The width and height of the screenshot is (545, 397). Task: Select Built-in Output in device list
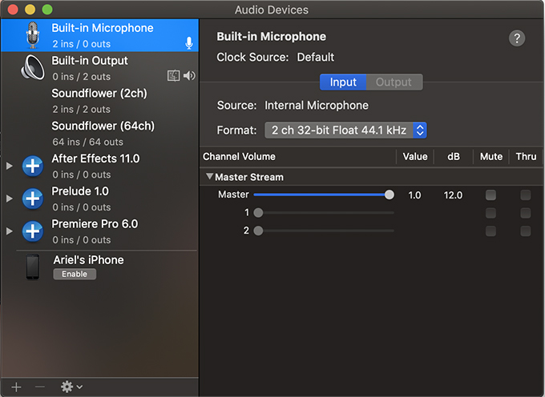point(99,68)
